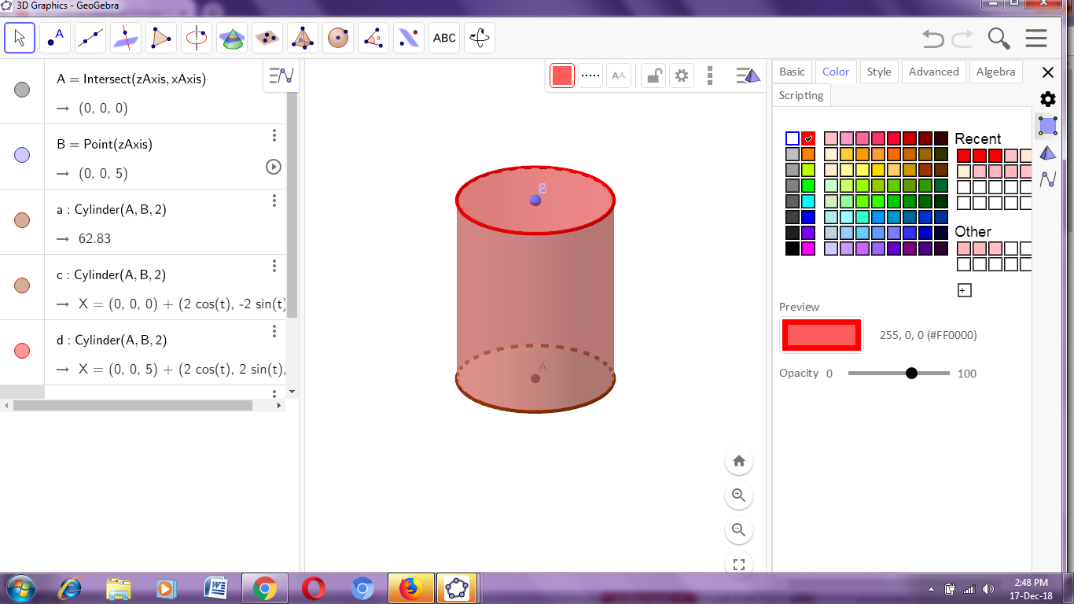The height and width of the screenshot is (604, 1074).
Task: Open the three-dot menu for object a
Action: (x=274, y=201)
